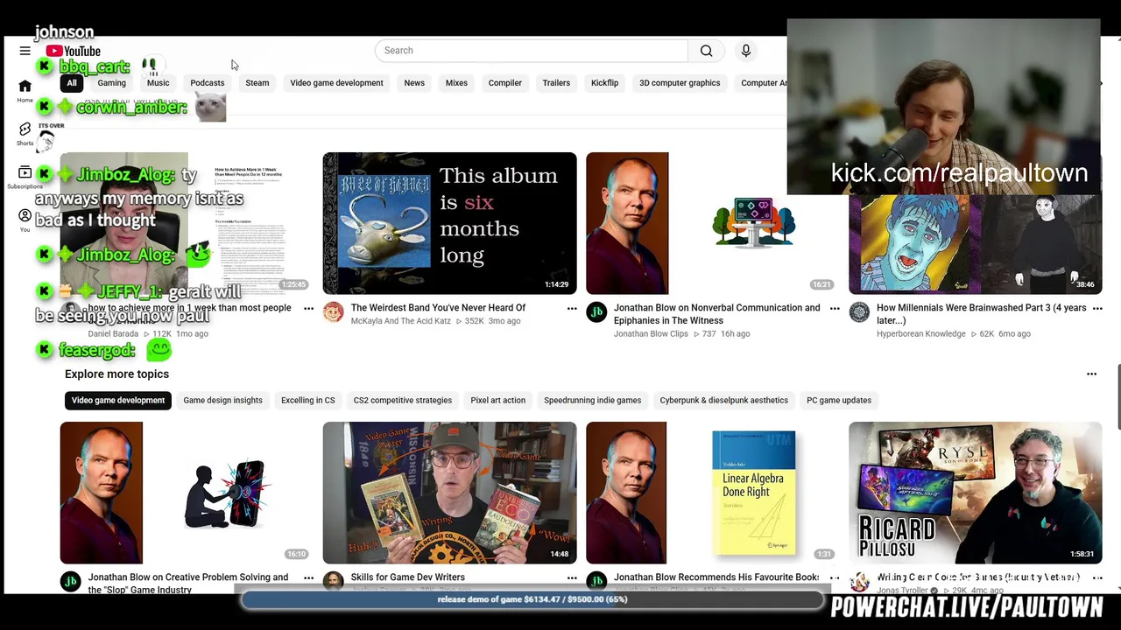Open Explore more topics options menu
1121x630 pixels.
[x=1091, y=374]
